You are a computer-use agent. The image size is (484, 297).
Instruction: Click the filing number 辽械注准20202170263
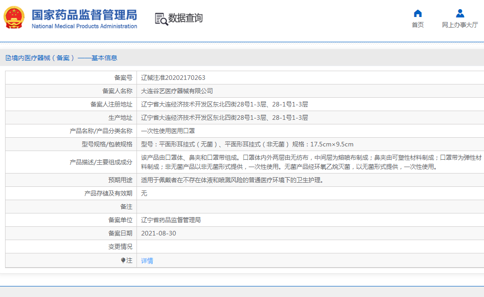[x=173, y=78]
